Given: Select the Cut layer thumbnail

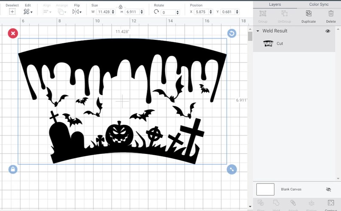Looking at the screenshot, I should coord(268,43).
